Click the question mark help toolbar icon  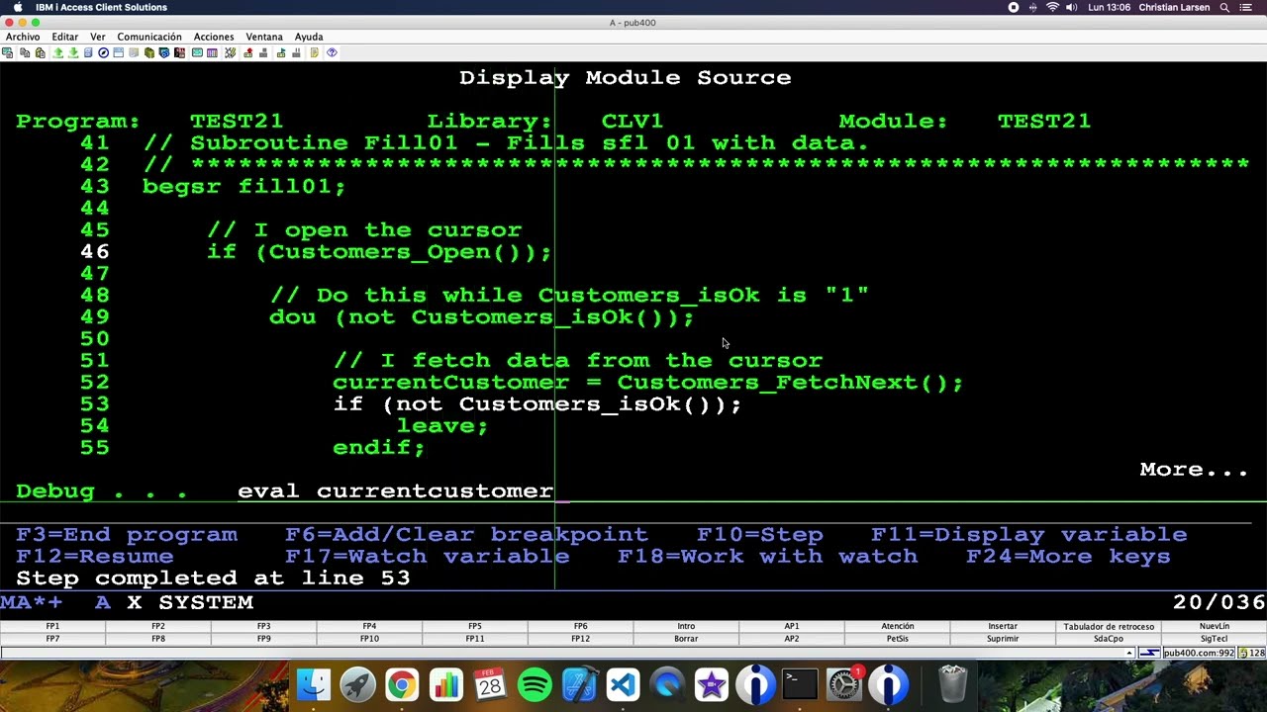click(332, 52)
